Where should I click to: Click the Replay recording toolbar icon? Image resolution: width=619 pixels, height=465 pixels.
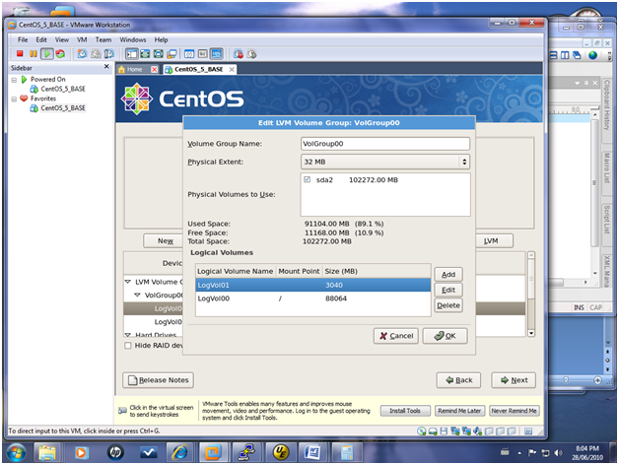click(252, 53)
